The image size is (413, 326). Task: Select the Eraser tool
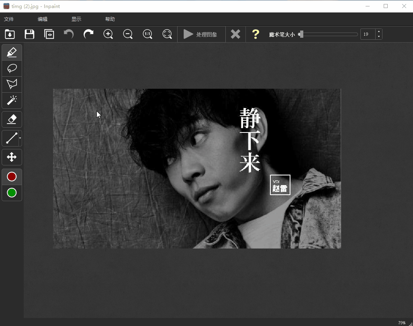[12, 120]
